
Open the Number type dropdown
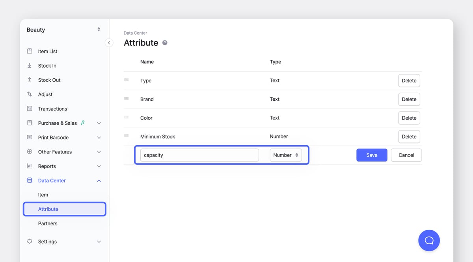[x=286, y=155]
